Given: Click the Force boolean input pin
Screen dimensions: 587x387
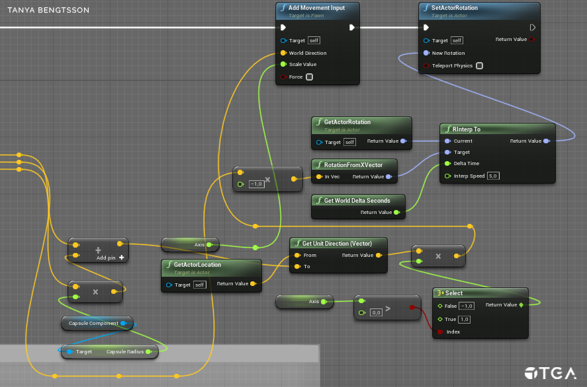Looking at the screenshot, I should 283,77.
